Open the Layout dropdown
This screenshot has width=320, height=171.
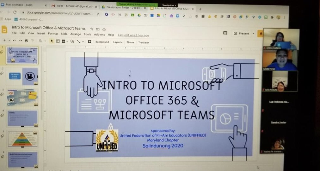118,42
